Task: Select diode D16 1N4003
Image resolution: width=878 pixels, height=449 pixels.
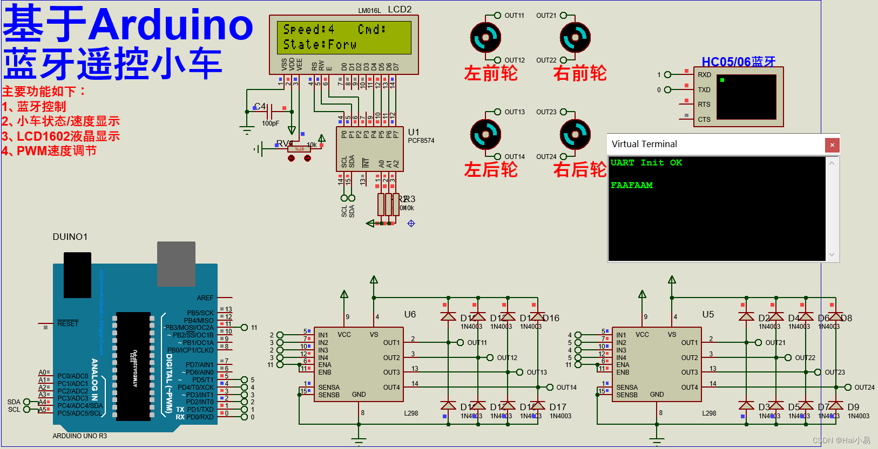Action: [x=537, y=316]
